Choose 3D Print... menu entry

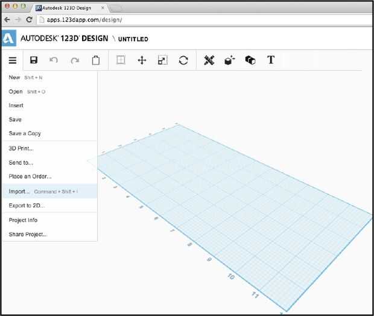tap(50, 148)
